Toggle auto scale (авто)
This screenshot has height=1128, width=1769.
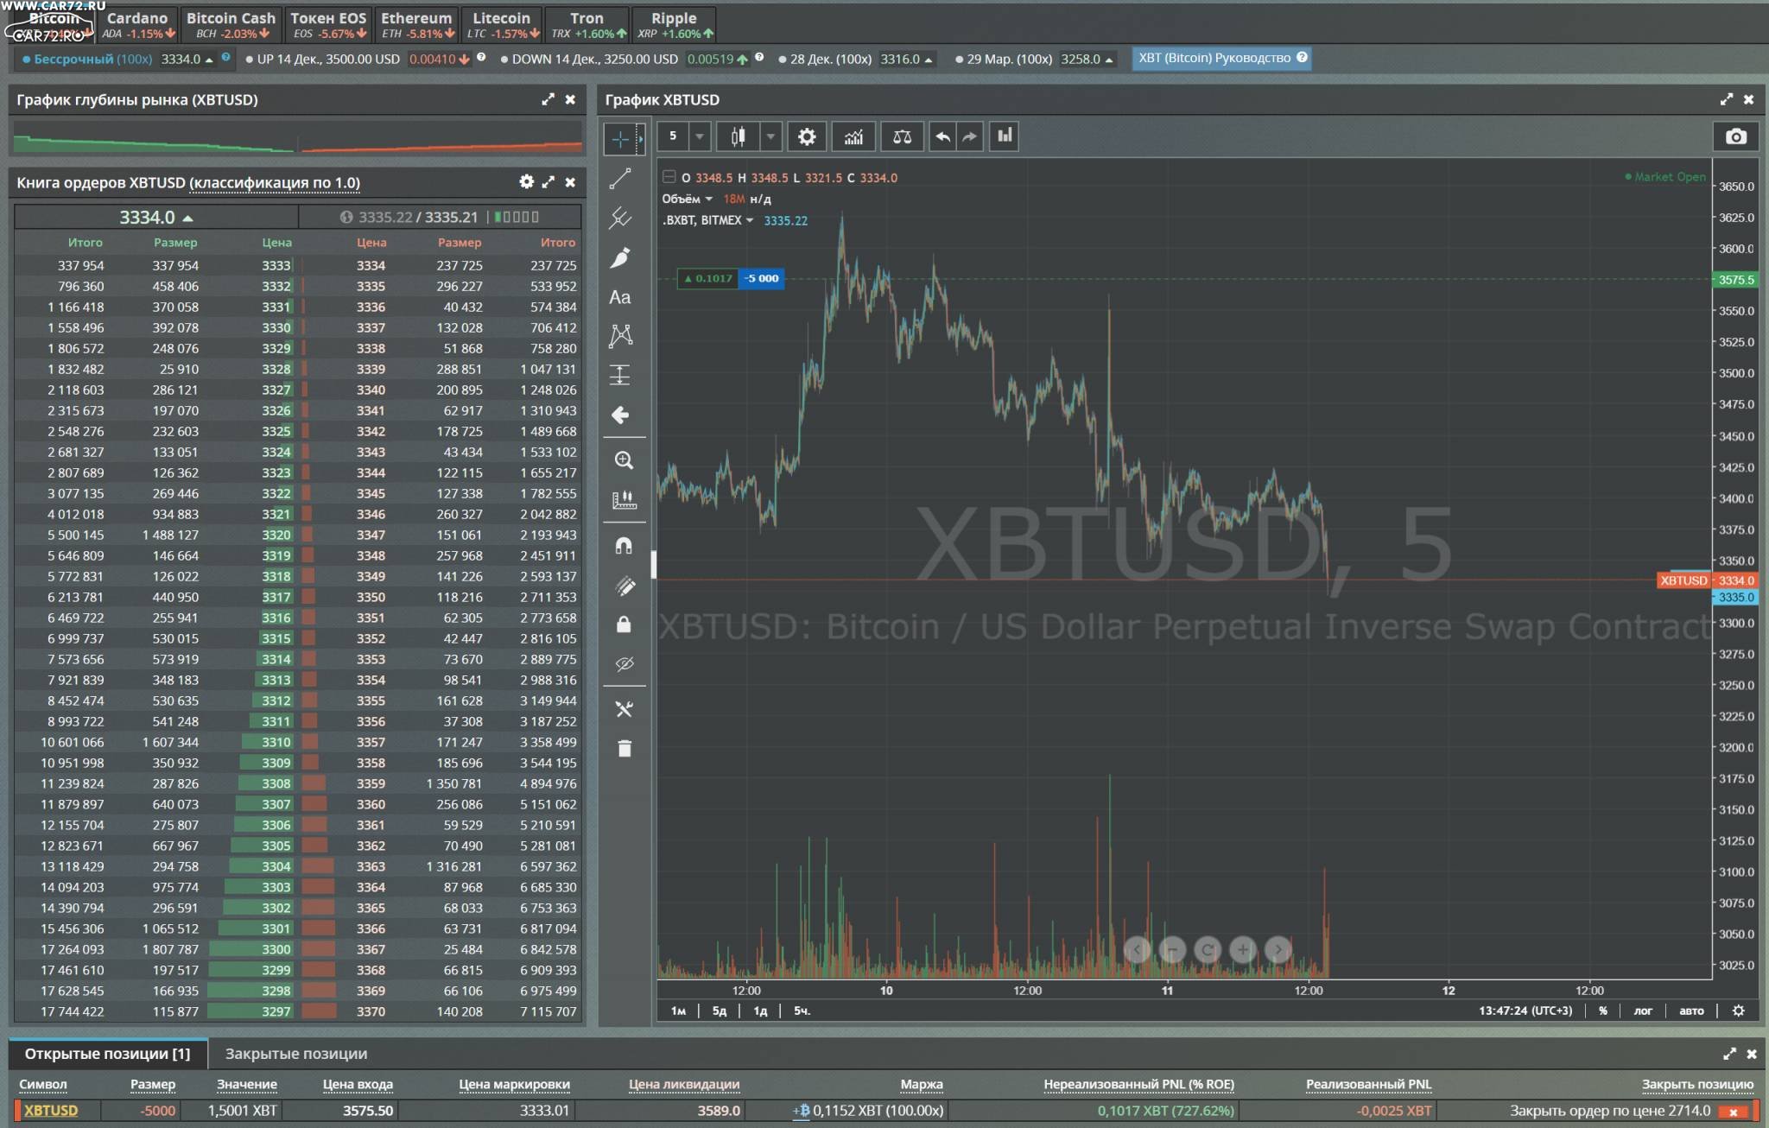pyautogui.click(x=1691, y=1011)
